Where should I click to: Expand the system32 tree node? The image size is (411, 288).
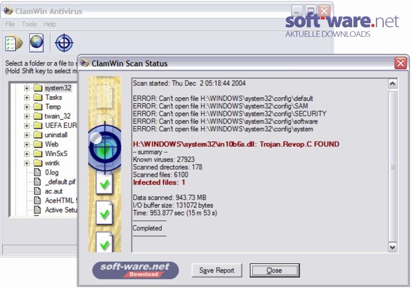[x=27, y=88]
